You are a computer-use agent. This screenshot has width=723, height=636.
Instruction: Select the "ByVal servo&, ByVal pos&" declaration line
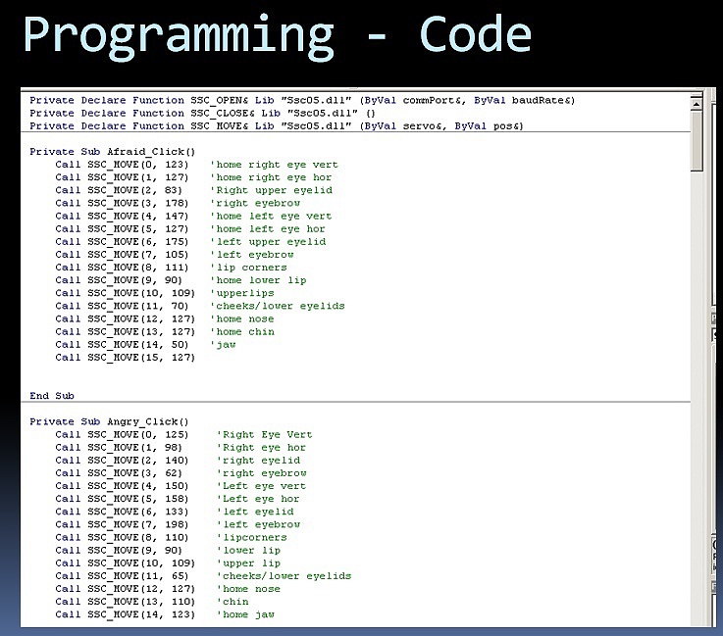point(277,126)
